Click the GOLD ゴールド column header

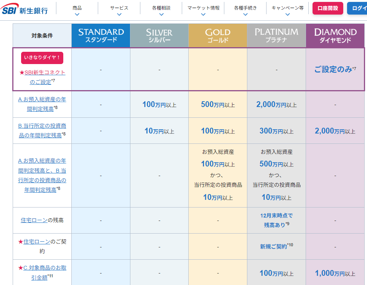218,36
